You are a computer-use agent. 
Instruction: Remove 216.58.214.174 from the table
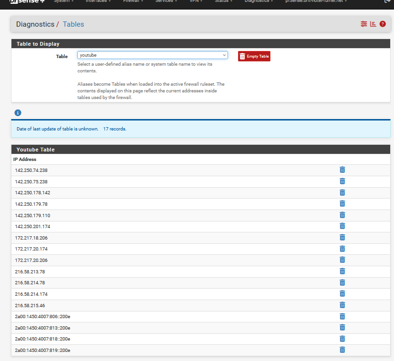(342, 293)
